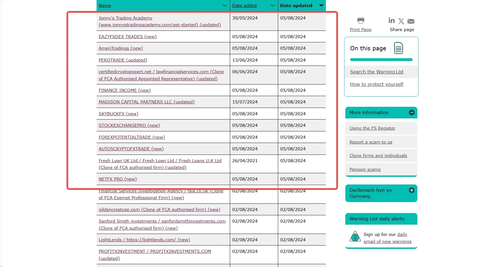
Task: Open STOCKEXCHANGEPRO entry
Action: (129, 125)
